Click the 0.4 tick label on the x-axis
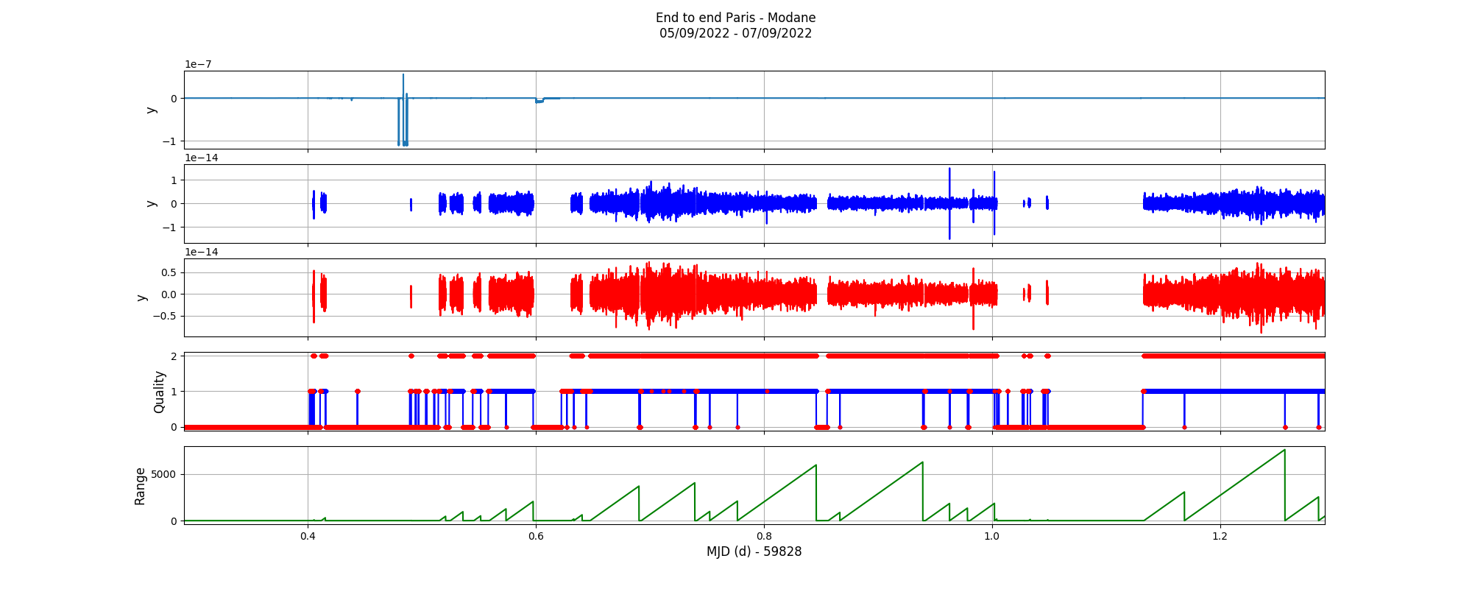This screenshot has width=1472, height=589. pos(308,536)
